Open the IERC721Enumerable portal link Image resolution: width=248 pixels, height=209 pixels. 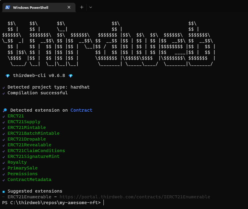[134, 197]
